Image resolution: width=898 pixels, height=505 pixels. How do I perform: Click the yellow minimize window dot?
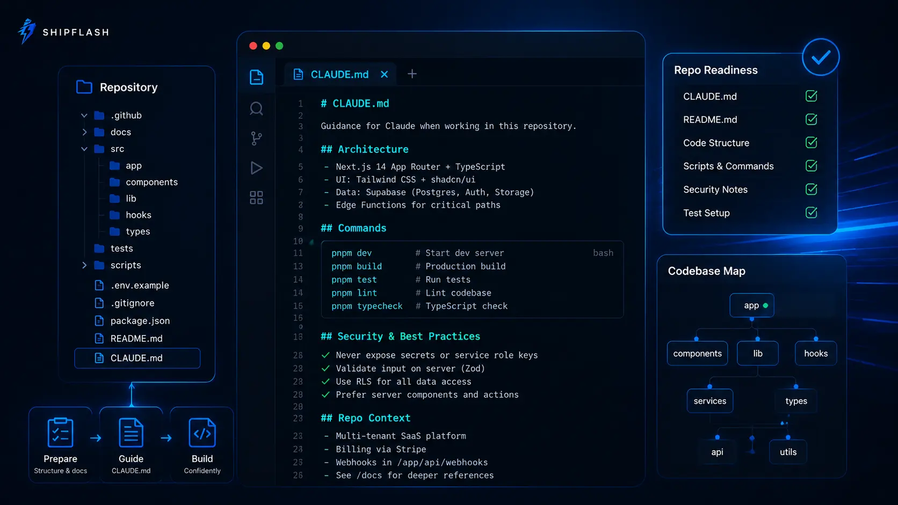(x=266, y=46)
